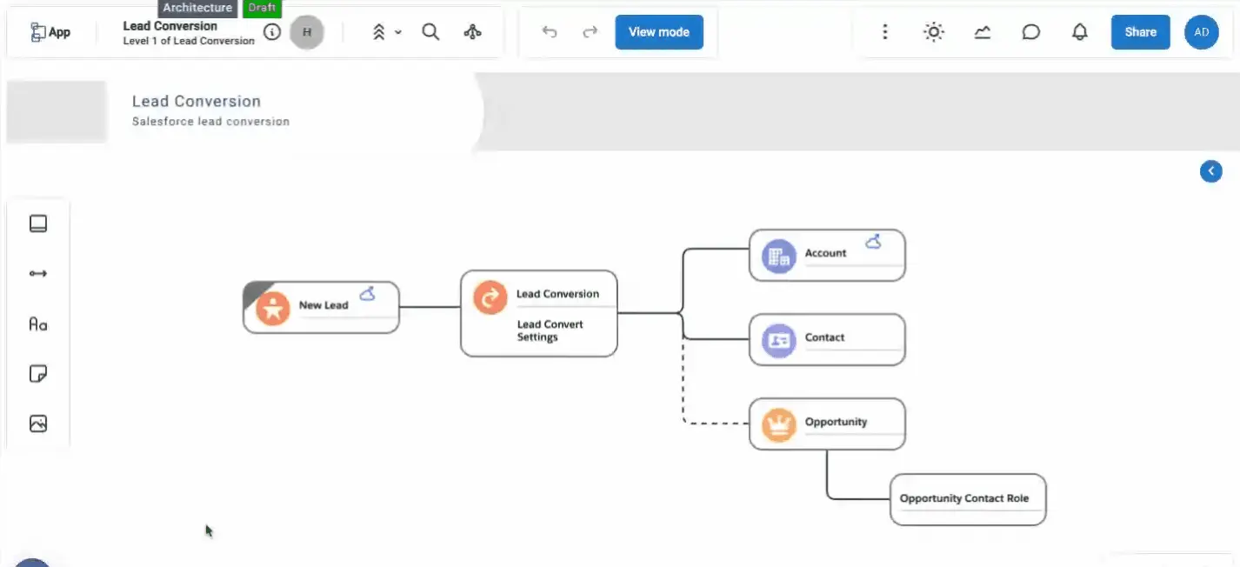Click the New Lead node icon
Image resolution: width=1240 pixels, height=567 pixels.
click(x=273, y=309)
